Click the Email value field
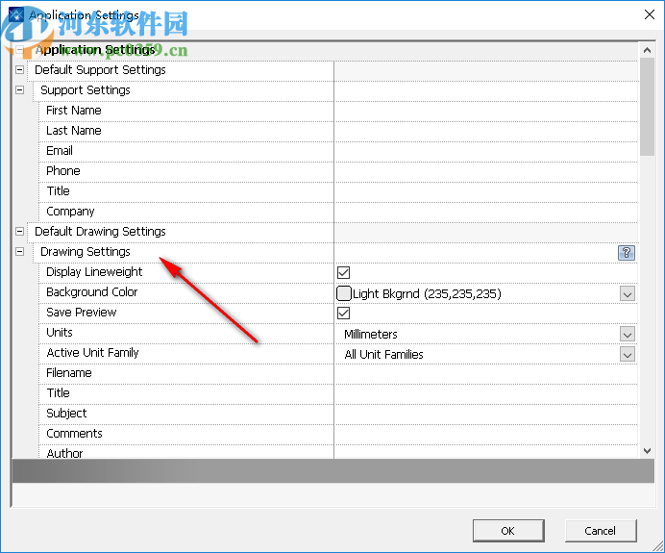 click(486, 152)
